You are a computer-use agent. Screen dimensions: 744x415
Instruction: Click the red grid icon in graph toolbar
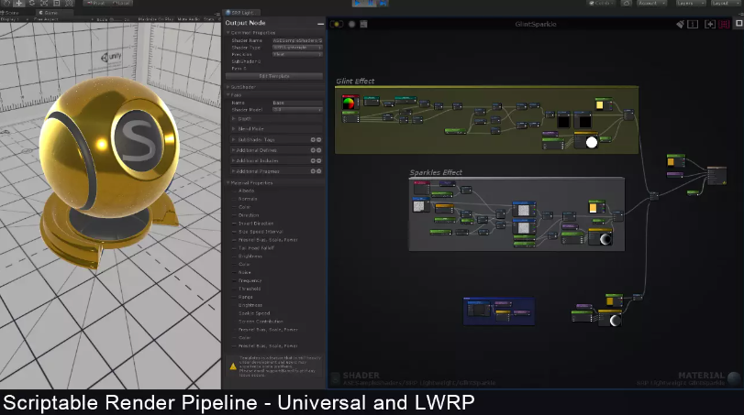click(x=724, y=24)
